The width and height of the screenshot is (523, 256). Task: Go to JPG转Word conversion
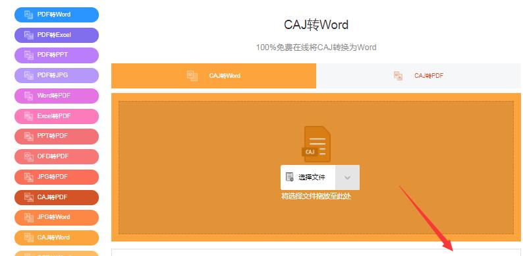click(x=57, y=218)
